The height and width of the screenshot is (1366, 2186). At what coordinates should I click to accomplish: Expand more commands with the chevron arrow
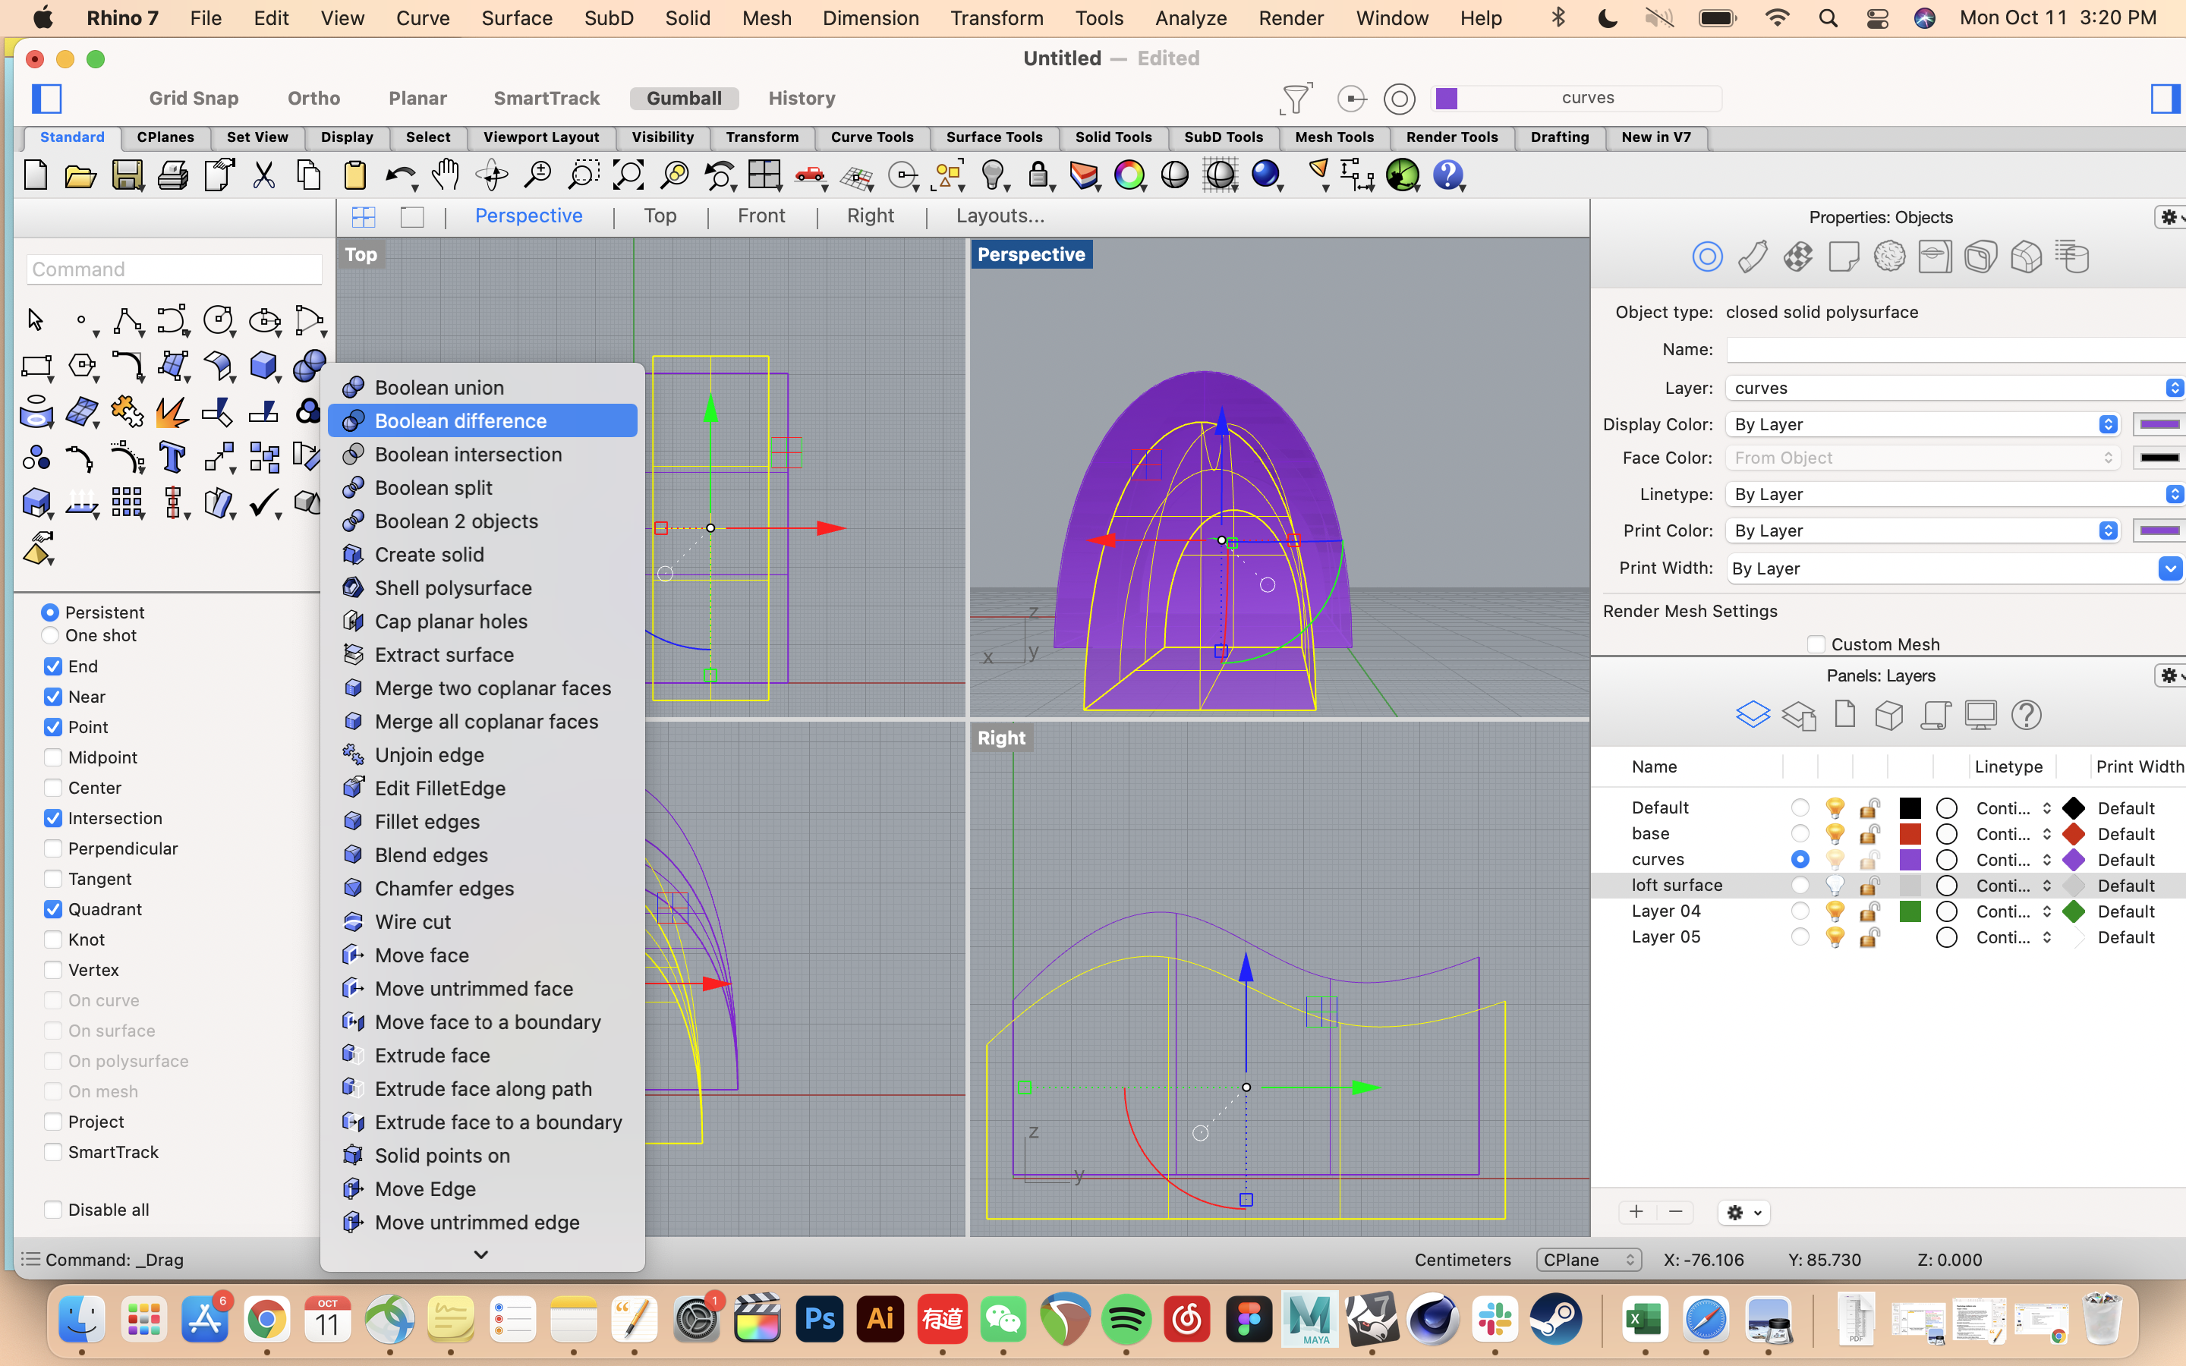point(480,1254)
